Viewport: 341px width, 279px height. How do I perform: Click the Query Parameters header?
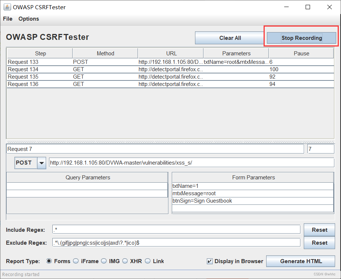(x=88, y=178)
